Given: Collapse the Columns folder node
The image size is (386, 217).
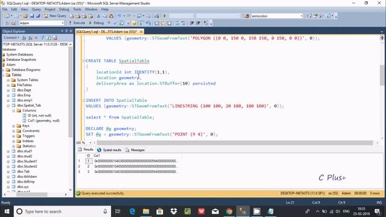Looking at the screenshot, I should pos(14,110).
